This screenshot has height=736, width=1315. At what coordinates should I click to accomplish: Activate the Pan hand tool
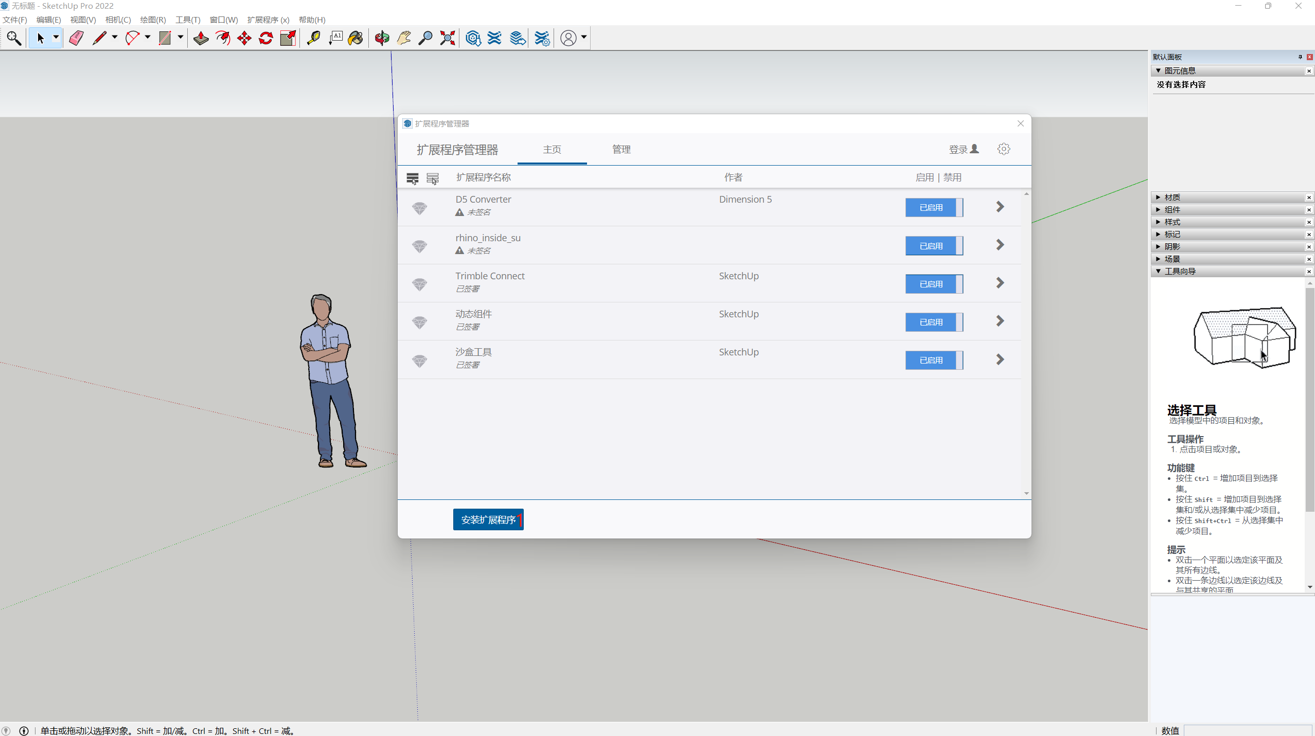click(404, 38)
